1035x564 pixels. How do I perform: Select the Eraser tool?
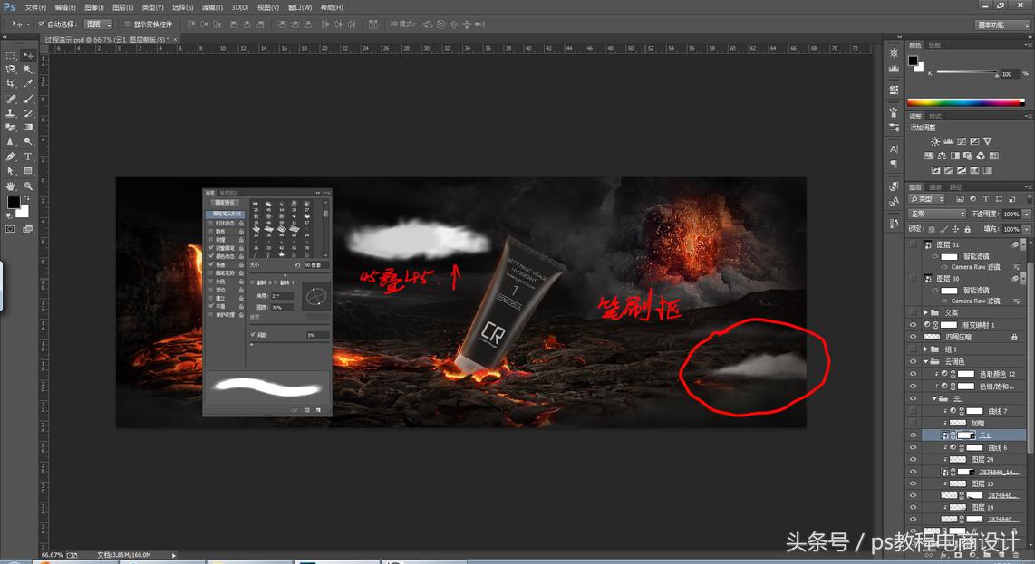(11, 128)
